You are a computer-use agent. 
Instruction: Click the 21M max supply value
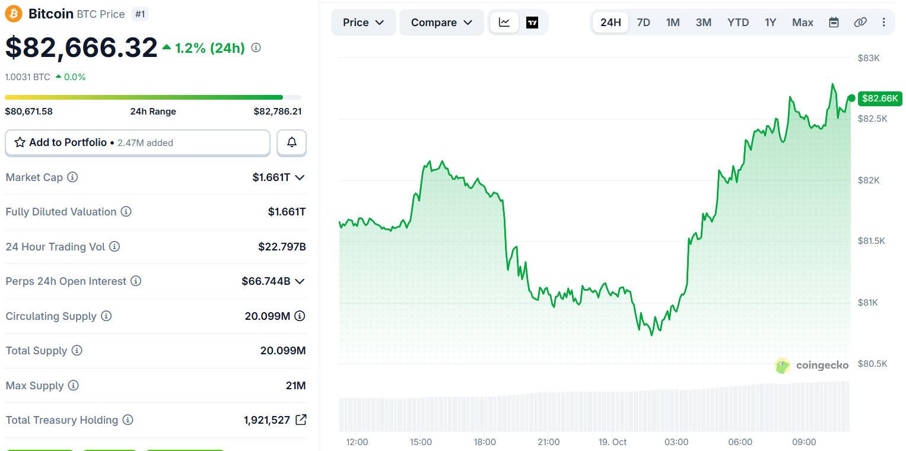[x=295, y=386]
